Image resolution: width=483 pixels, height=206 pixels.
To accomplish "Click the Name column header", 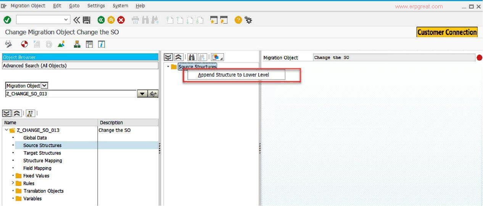I will [50, 123].
